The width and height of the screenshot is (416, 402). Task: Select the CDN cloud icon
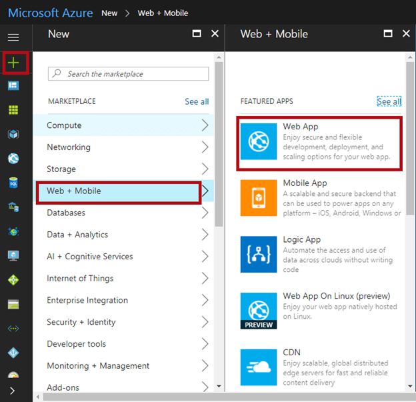click(x=258, y=367)
